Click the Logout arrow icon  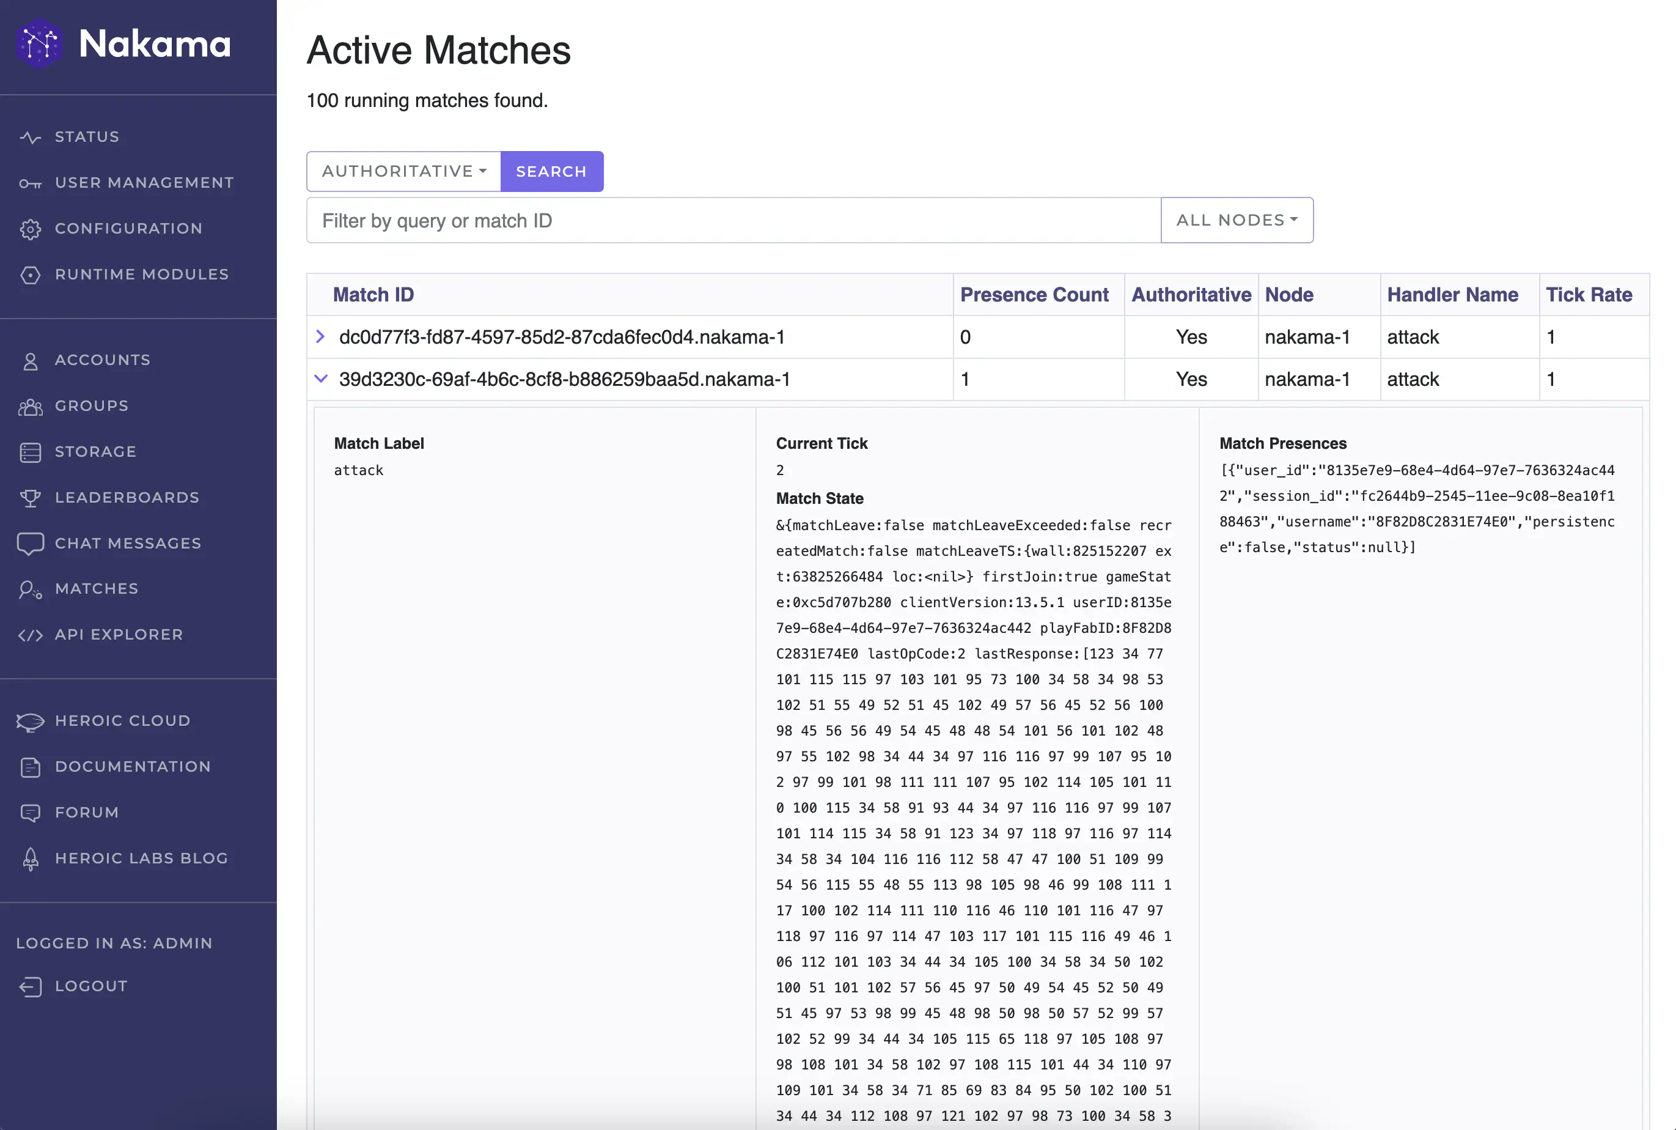pos(30,986)
